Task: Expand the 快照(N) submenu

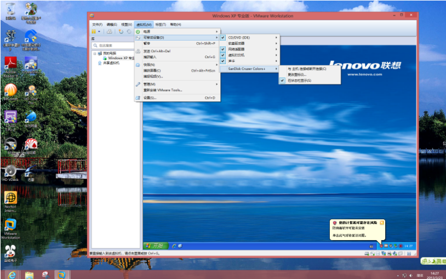Action: pyautogui.click(x=177, y=65)
